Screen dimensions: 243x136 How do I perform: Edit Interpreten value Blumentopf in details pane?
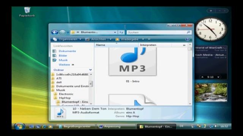point(135,109)
